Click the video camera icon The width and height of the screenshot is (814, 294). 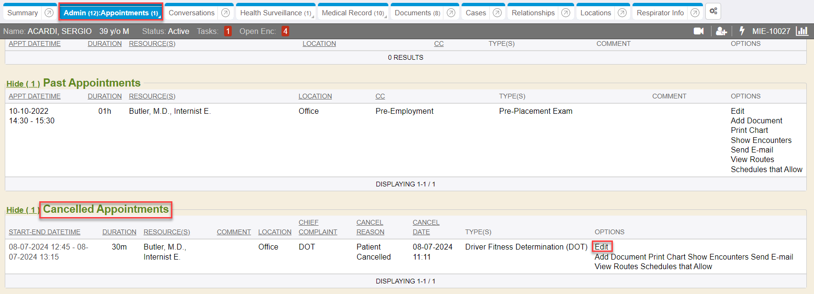coord(699,31)
